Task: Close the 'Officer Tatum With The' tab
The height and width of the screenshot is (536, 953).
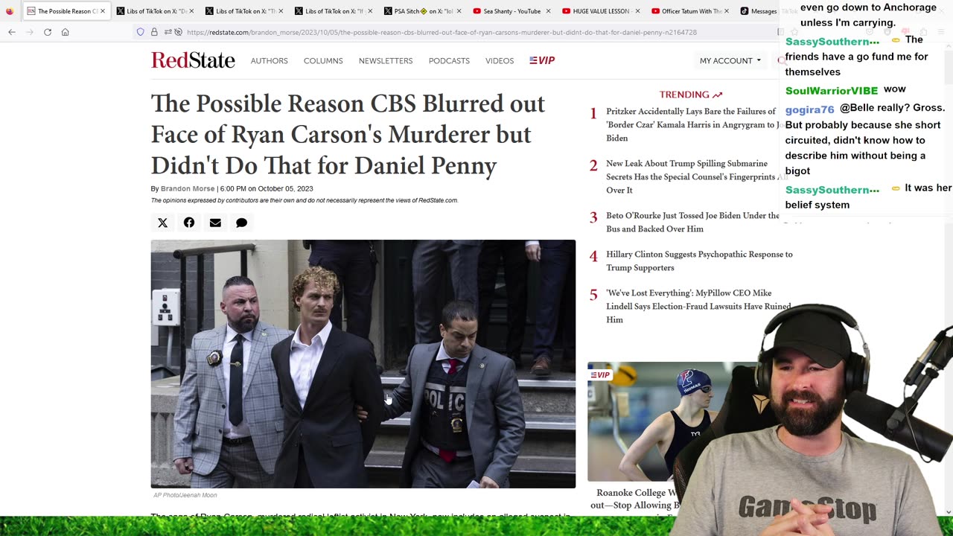Action: pos(727,11)
